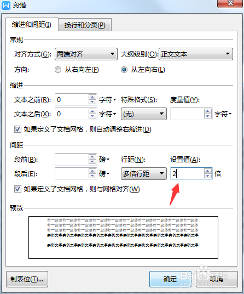Click the 度量值(Y) input field
Screen dimensions: 244x294
tap(187, 114)
